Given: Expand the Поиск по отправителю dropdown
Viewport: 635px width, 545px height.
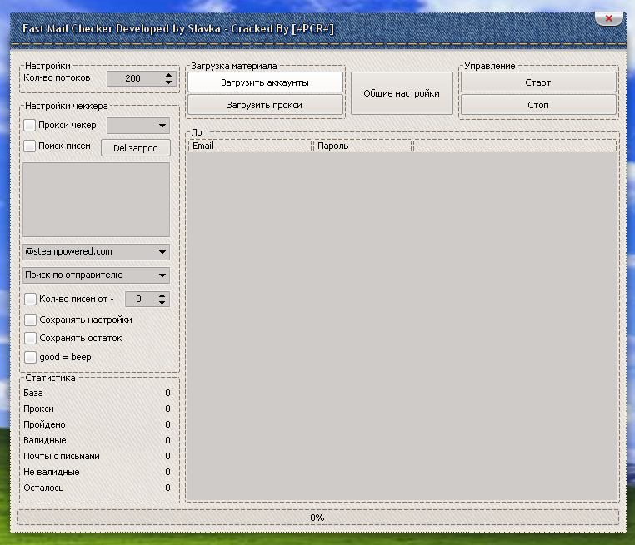Looking at the screenshot, I should pos(96,275).
